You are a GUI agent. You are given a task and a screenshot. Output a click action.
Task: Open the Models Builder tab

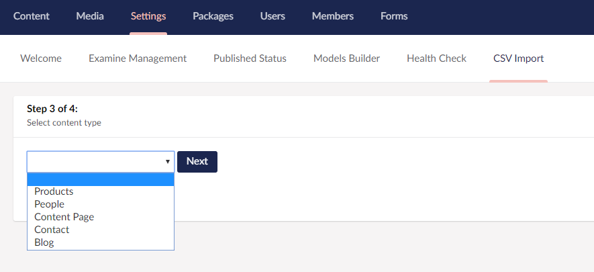click(346, 58)
